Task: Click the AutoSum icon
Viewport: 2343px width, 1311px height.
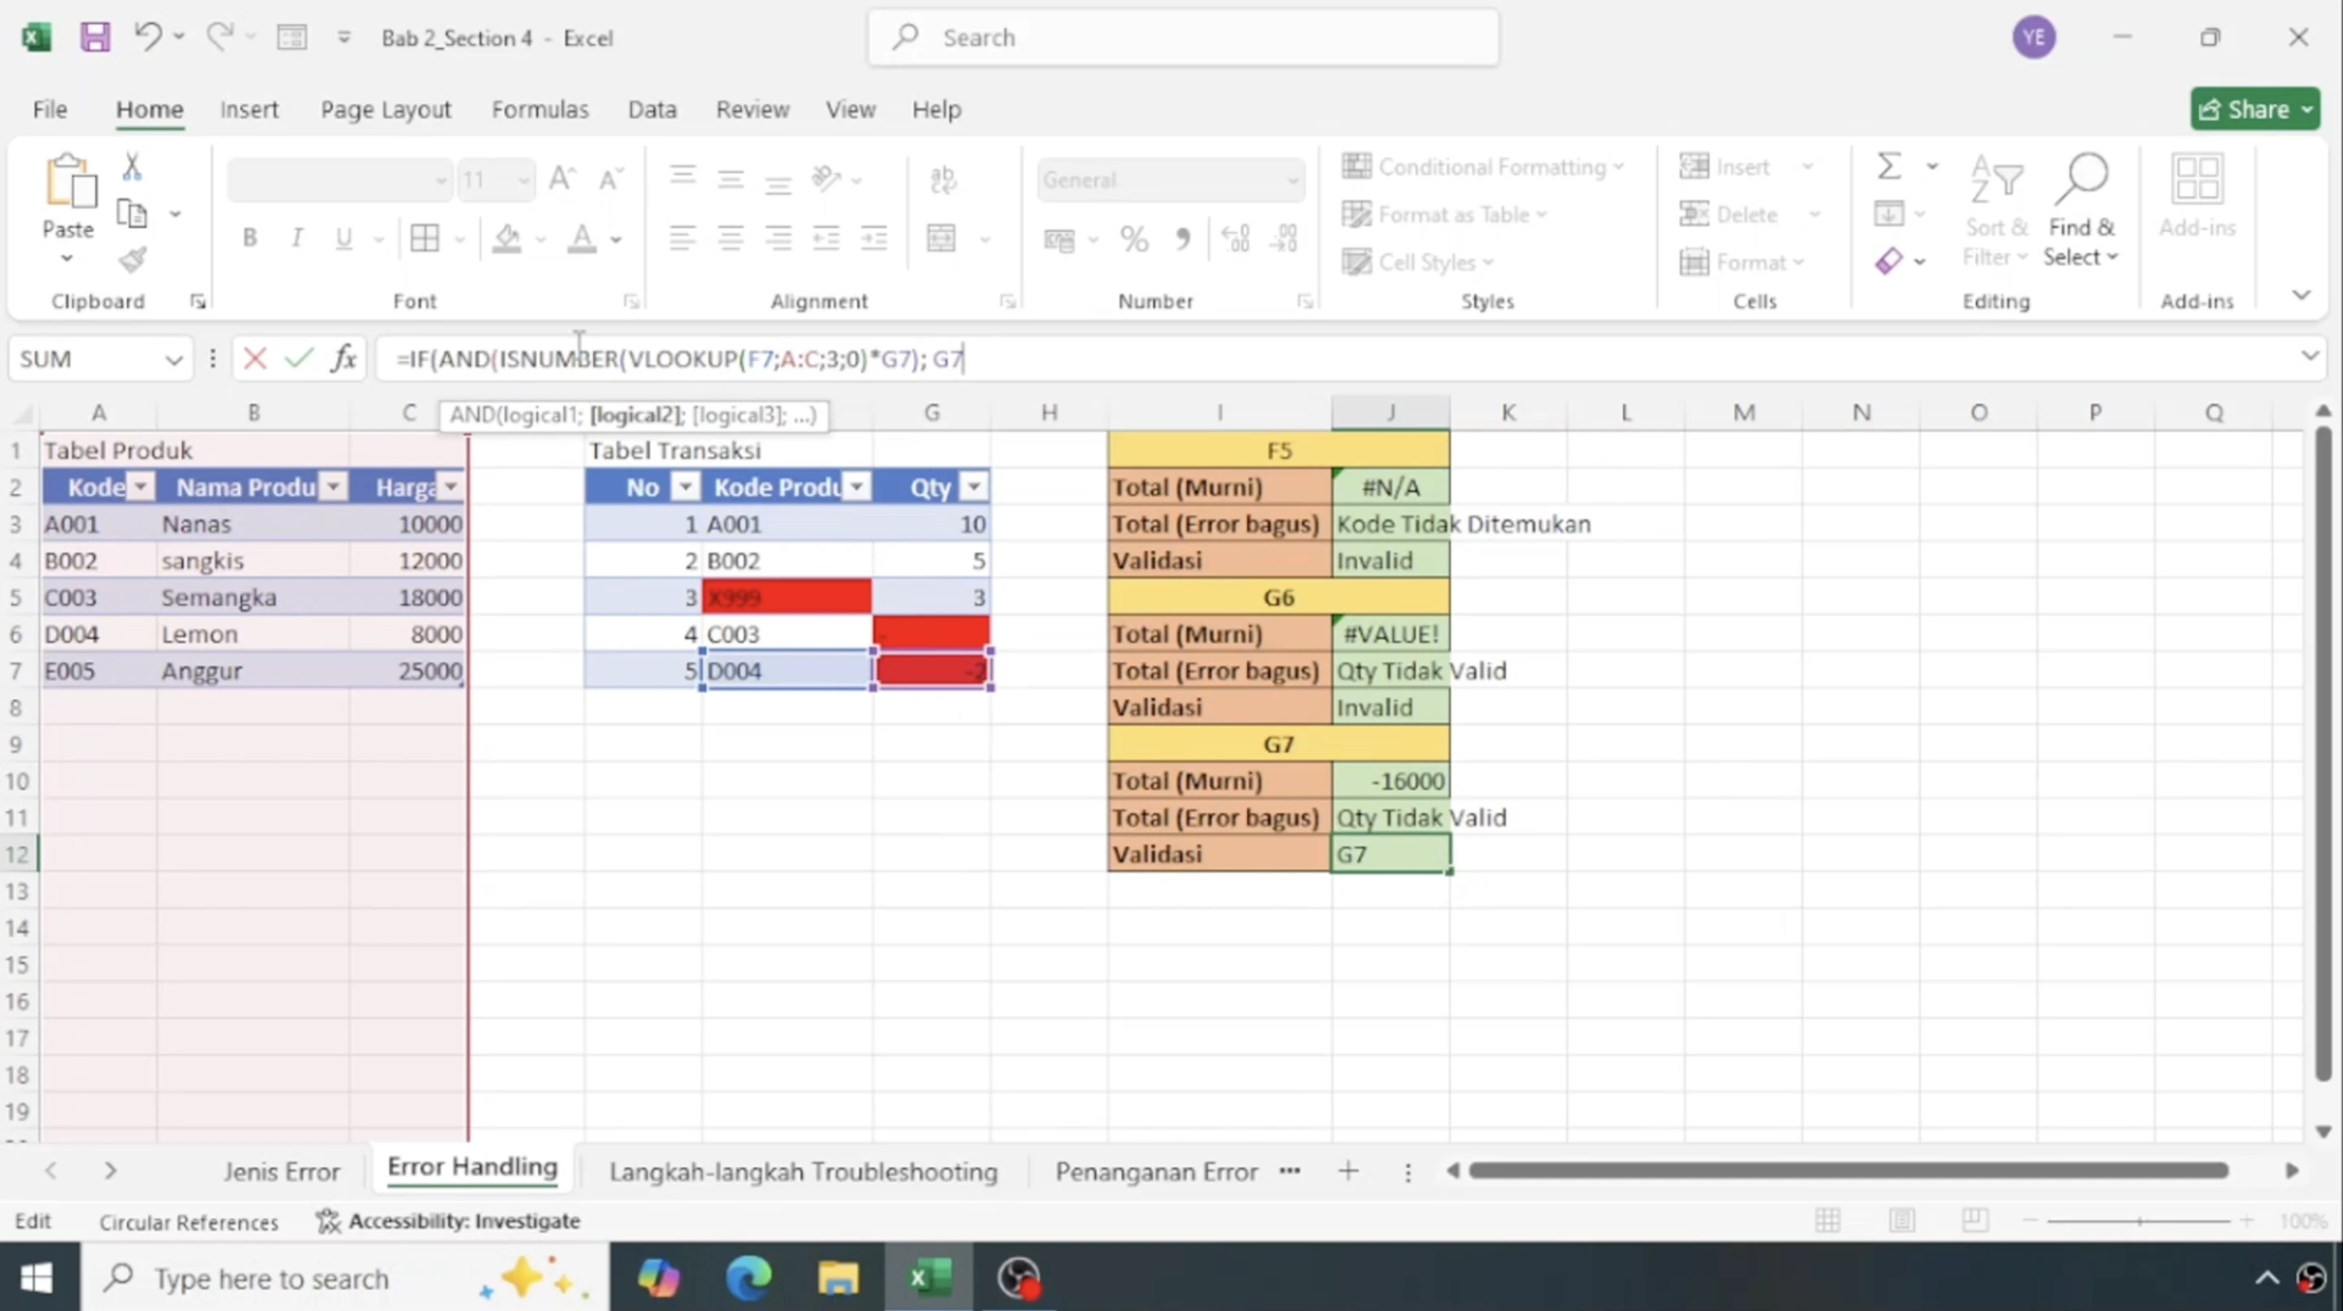Action: pos(1891,165)
